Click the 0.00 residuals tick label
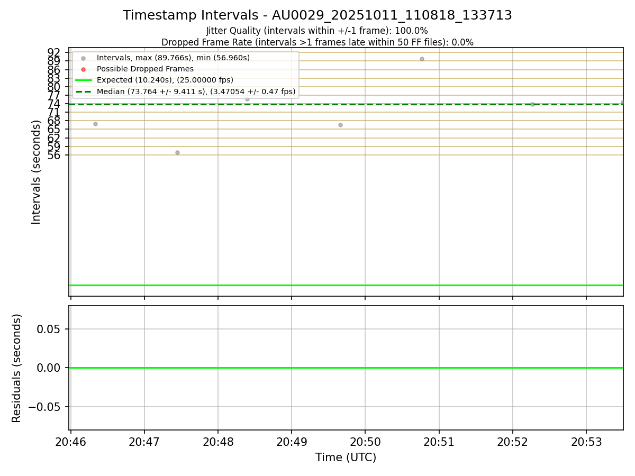 click(50, 368)
